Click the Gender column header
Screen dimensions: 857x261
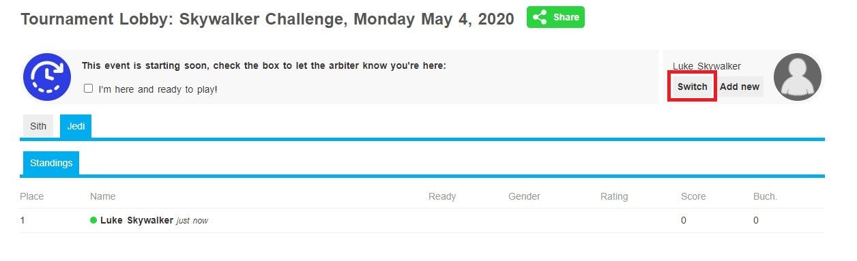[x=524, y=196]
